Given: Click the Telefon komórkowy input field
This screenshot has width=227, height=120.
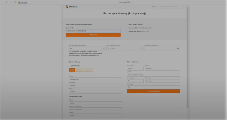Looking at the screenshot, I should pyautogui.click(x=96, y=109).
